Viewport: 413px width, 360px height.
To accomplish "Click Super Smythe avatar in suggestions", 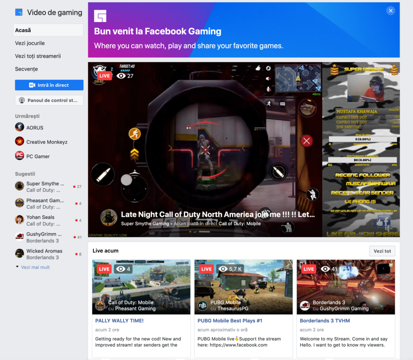I will point(19,186).
